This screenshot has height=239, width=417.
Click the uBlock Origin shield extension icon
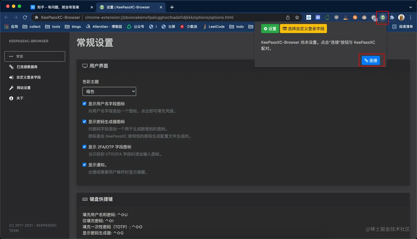click(x=336, y=17)
